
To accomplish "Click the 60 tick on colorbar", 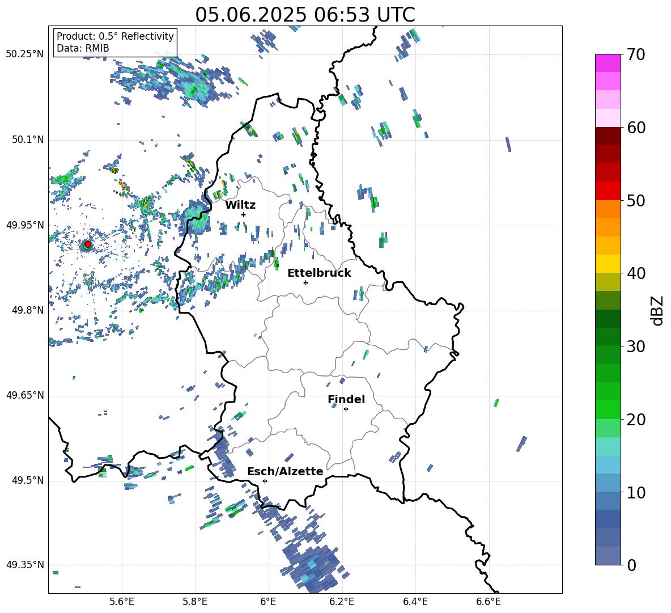I will point(636,128).
